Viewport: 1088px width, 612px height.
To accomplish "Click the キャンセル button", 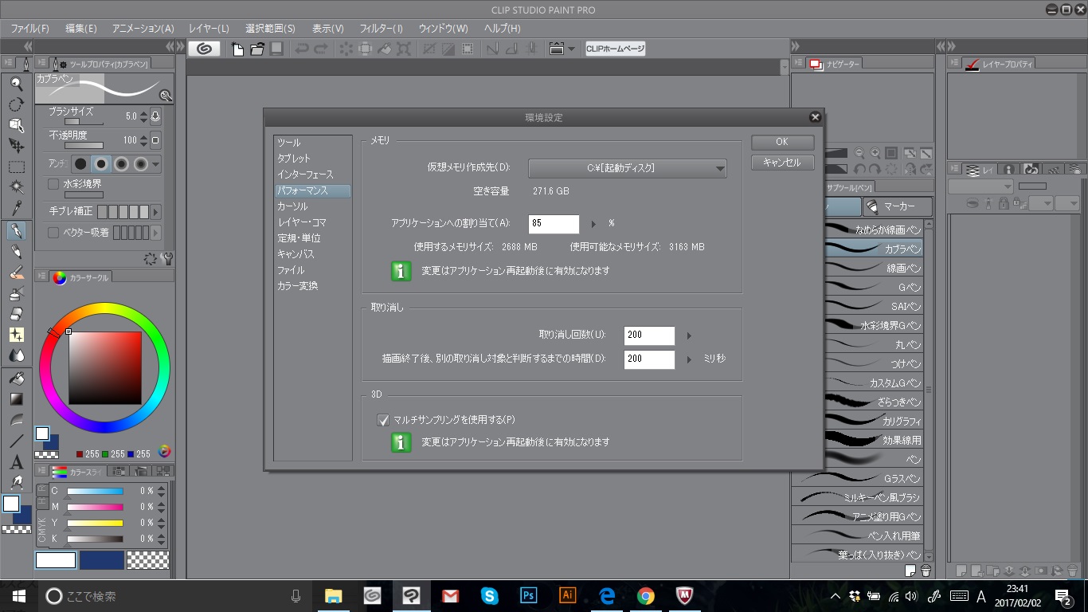I will [782, 162].
